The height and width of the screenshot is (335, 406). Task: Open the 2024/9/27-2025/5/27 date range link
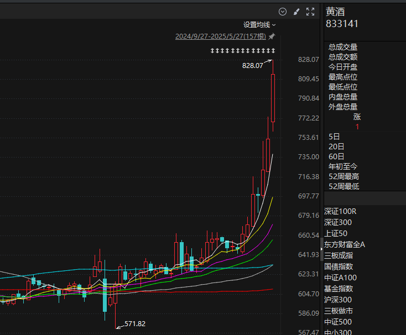pos(221,36)
